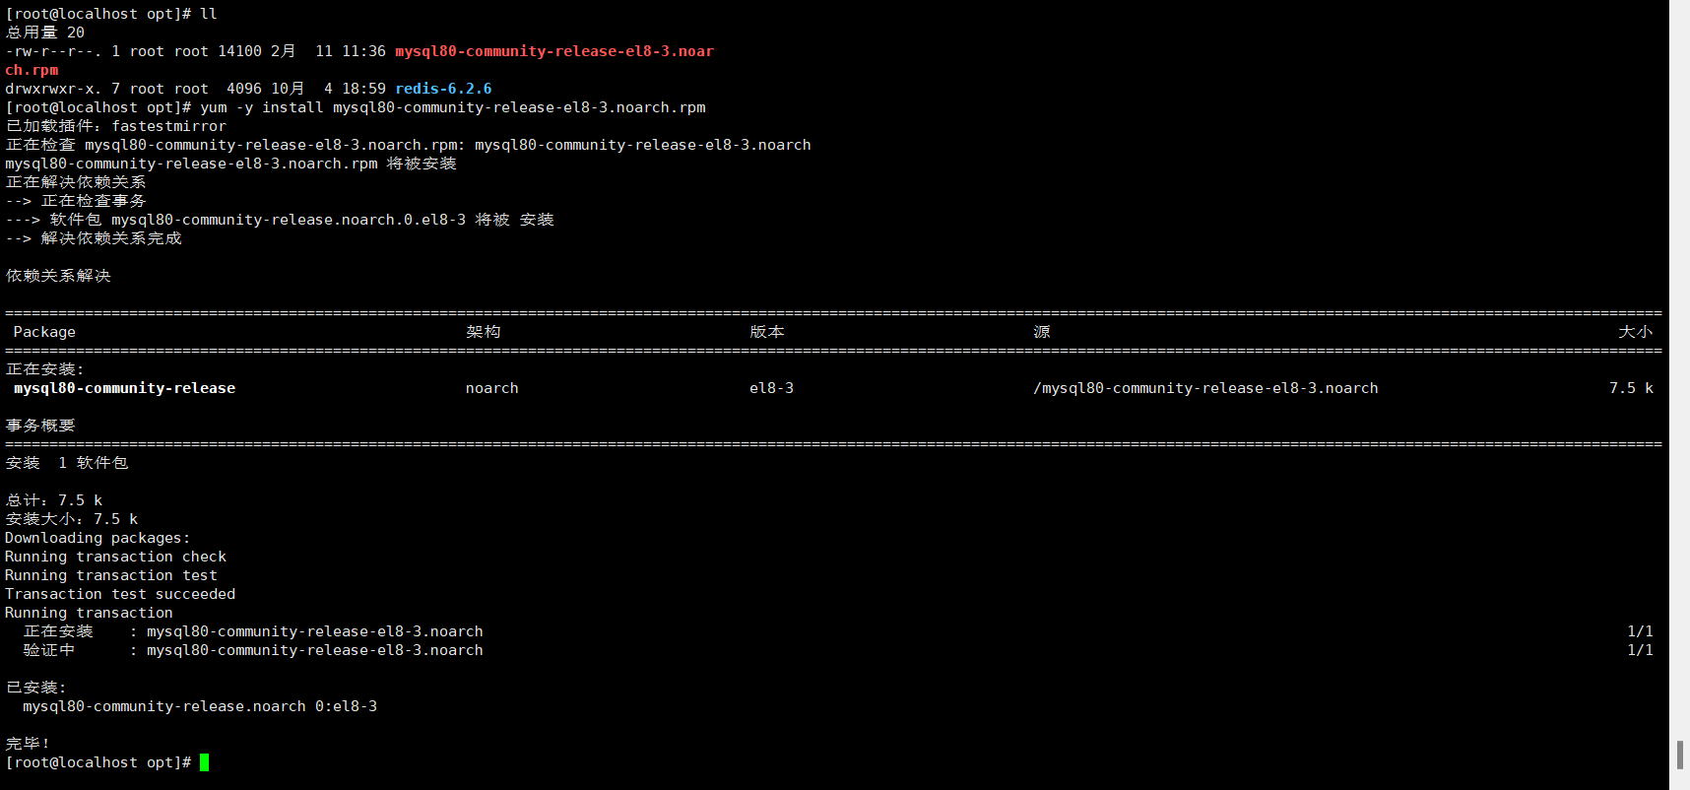The width and height of the screenshot is (1690, 790).
Task: Click the '安装 1 软件包' summary line
Action: pyautogui.click(x=67, y=463)
